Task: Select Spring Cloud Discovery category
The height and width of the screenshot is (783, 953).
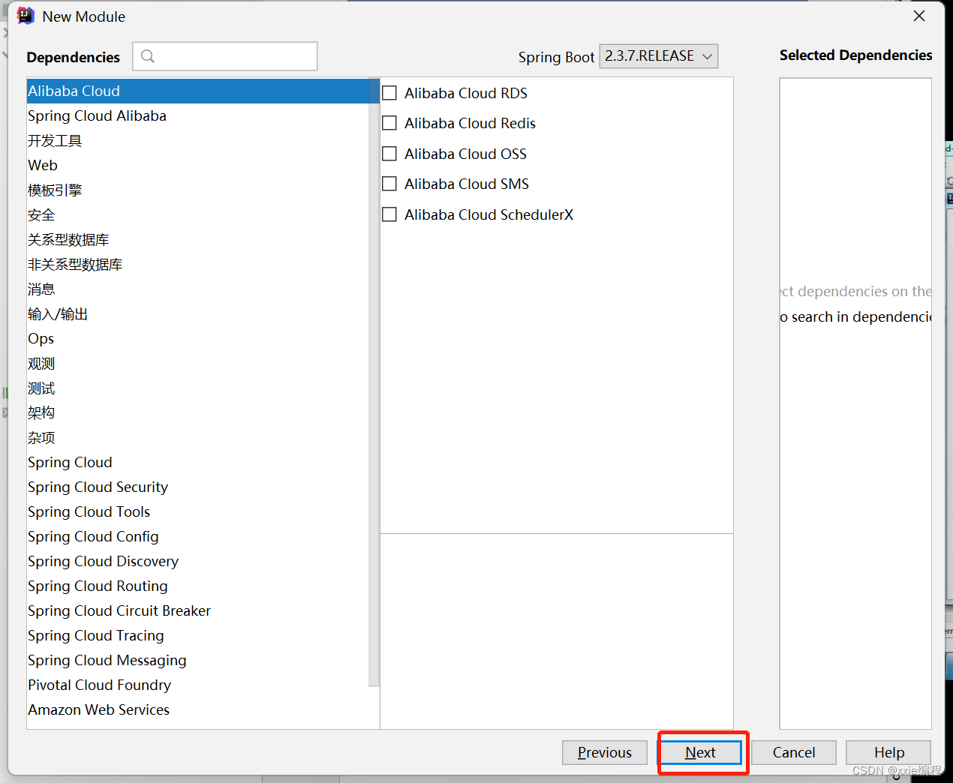Action: pyautogui.click(x=198, y=561)
